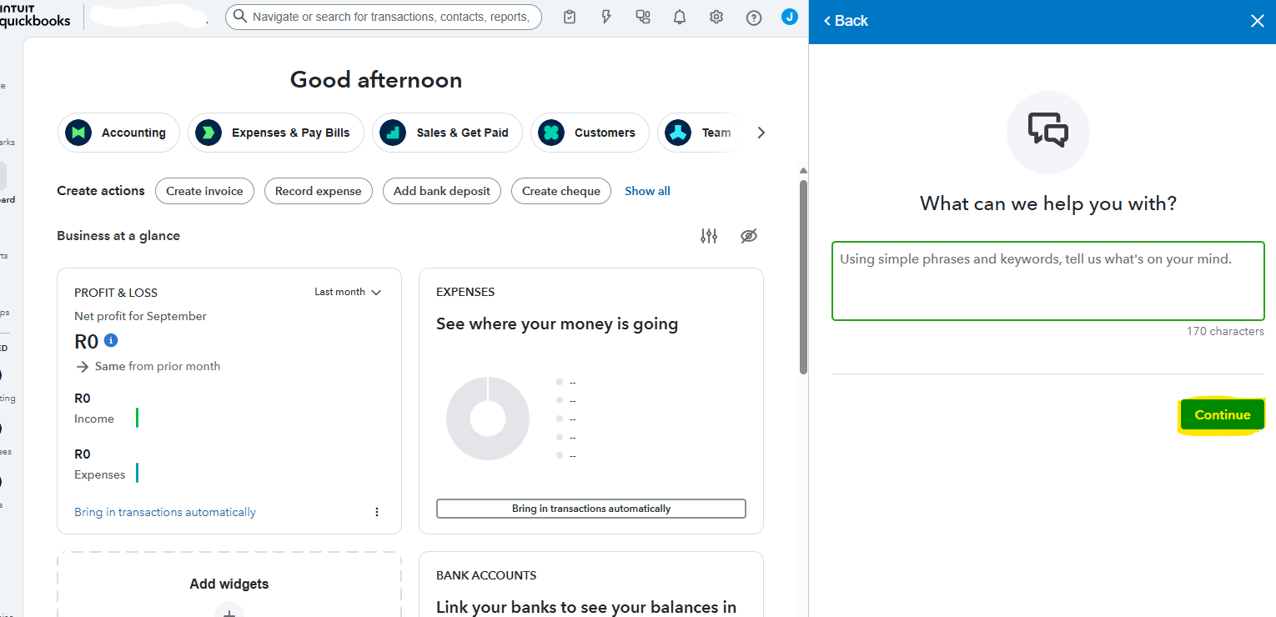Open the clipboard tasks icon

(570, 18)
